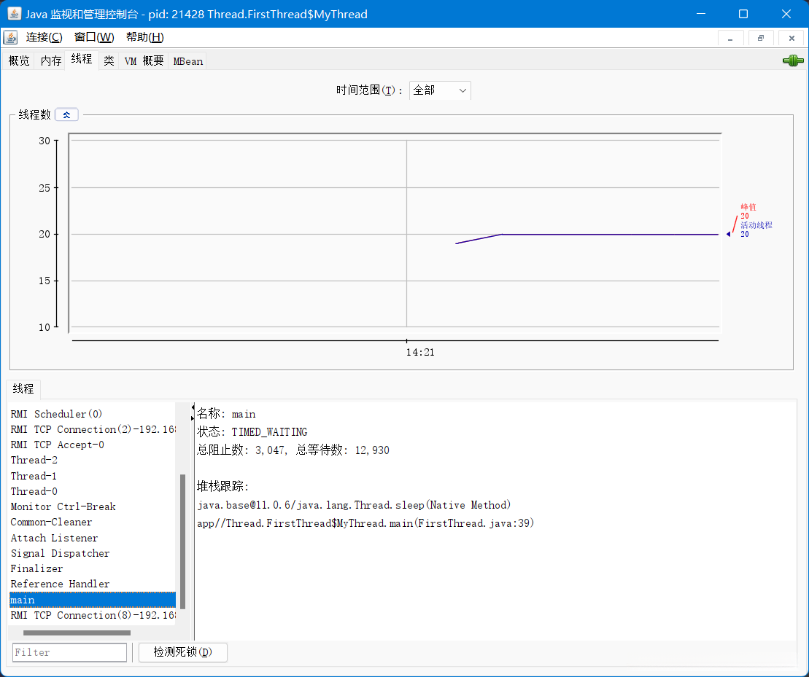The height and width of the screenshot is (677, 809).
Task: Click the thread Filter input field
Action: coord(69,652)
